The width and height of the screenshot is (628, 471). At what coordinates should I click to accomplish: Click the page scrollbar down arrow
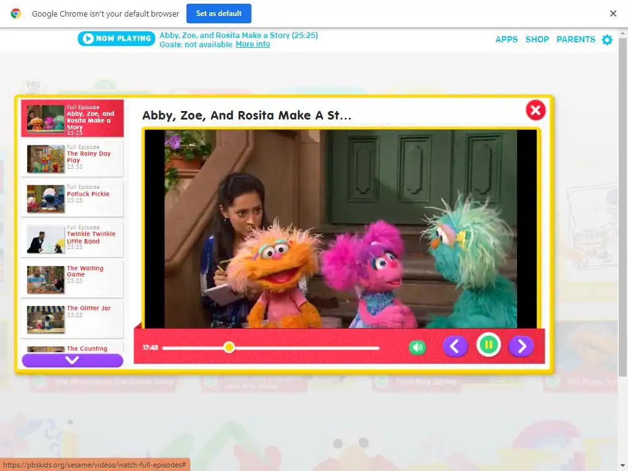622,467
